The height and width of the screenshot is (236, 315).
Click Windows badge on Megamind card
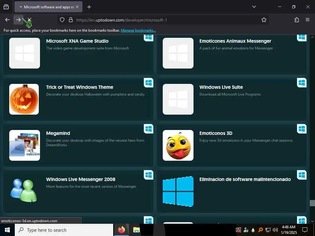149,129
